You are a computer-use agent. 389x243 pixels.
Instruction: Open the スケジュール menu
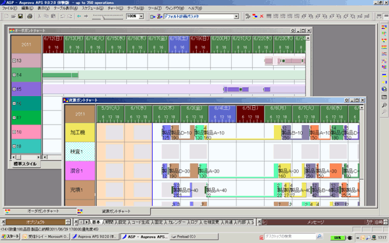[92, 8]
